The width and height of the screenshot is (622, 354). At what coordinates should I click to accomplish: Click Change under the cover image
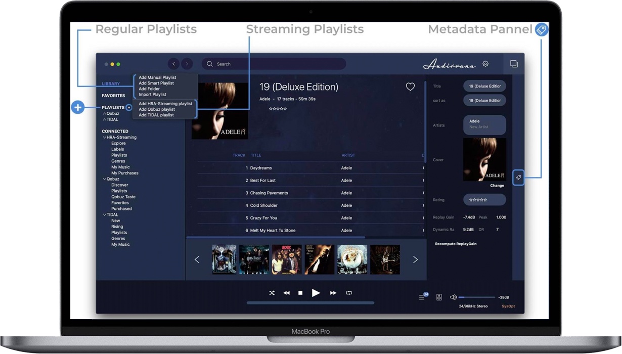coord(497,186)
